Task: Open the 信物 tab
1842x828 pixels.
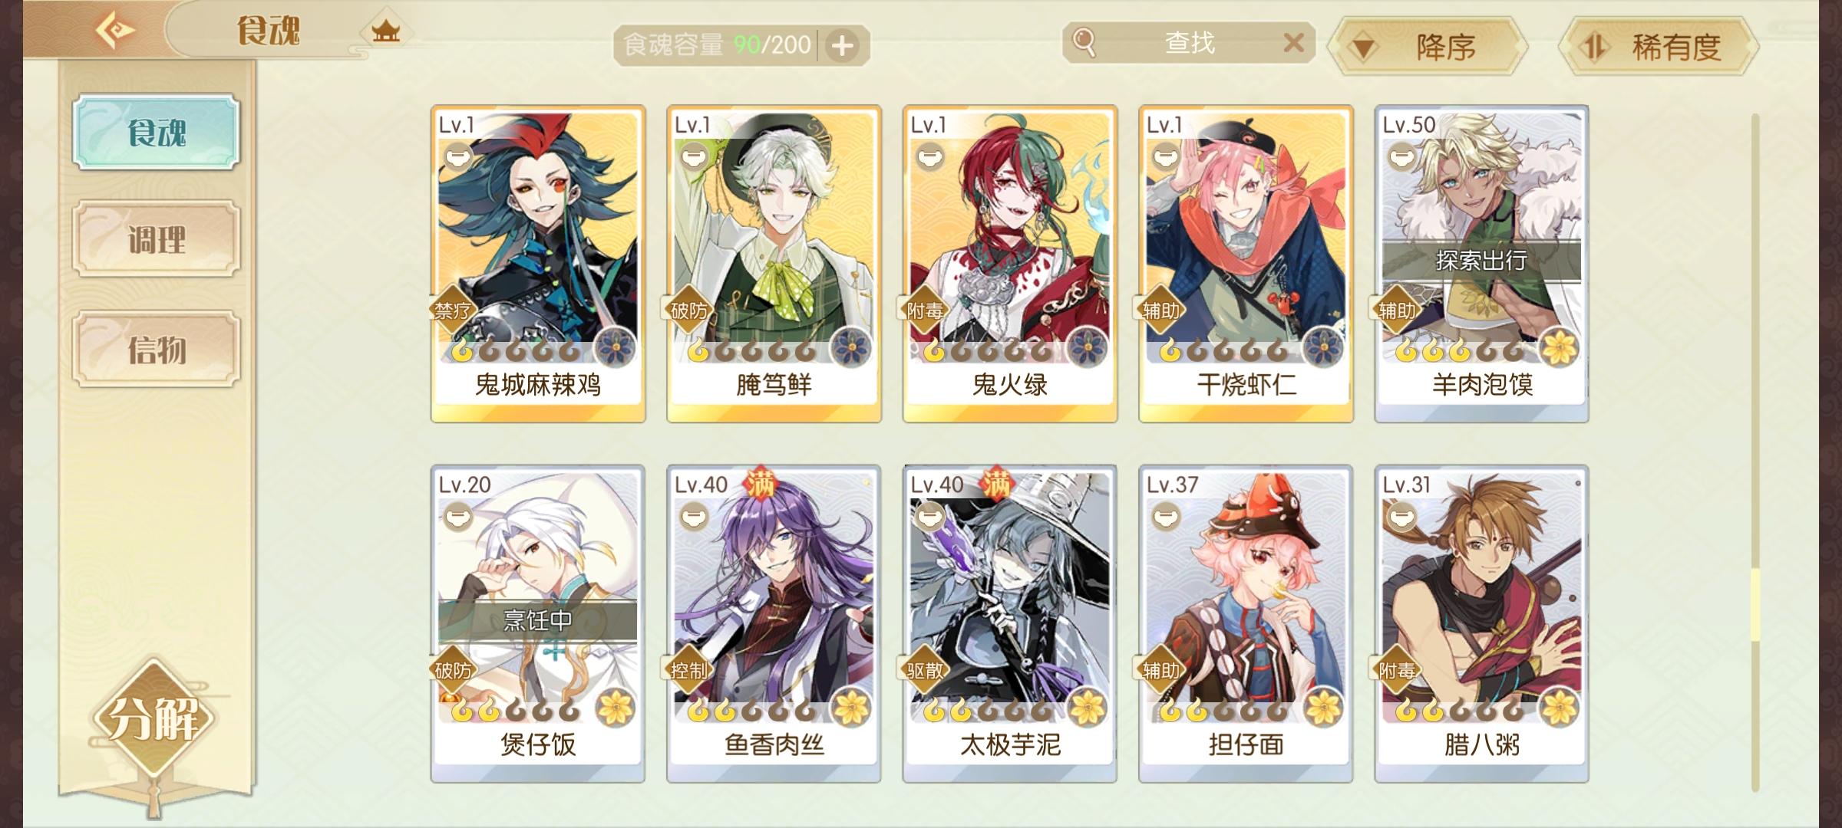Action: (157, 350)
